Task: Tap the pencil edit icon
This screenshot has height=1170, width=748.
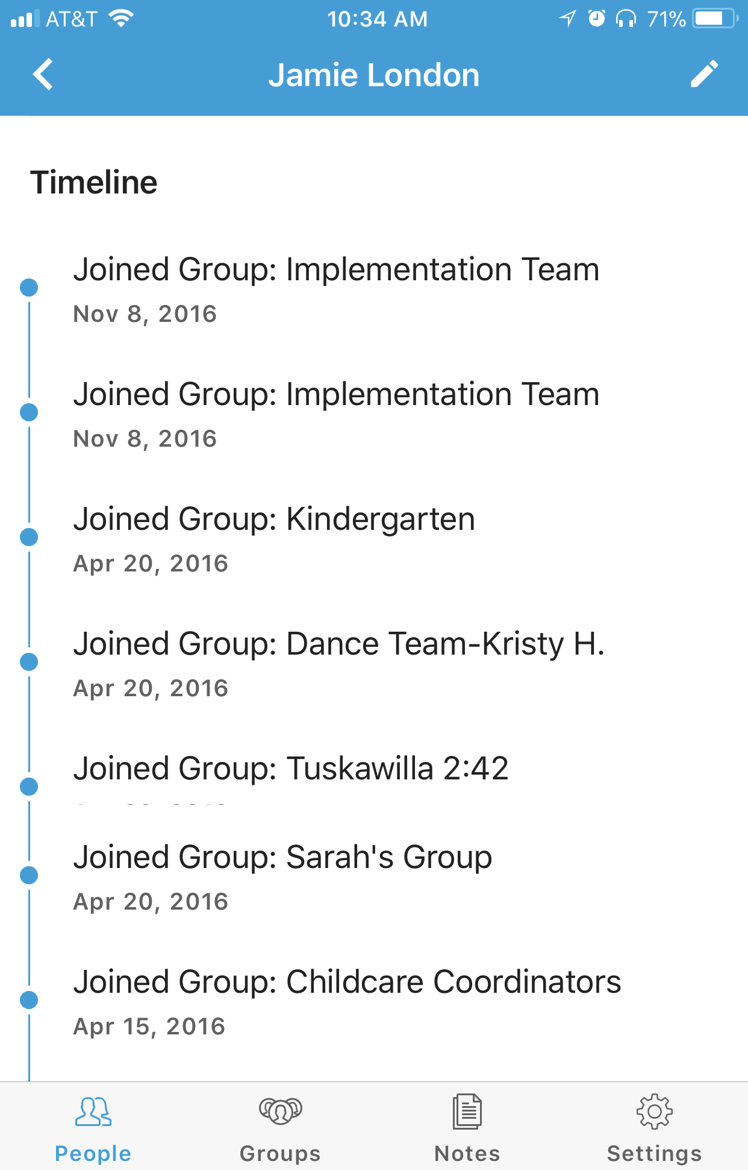Action: (x=703, y=75)
